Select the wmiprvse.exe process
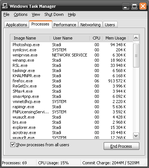The height and width of the screenshot is (168, 149). [x=72, y=55]
